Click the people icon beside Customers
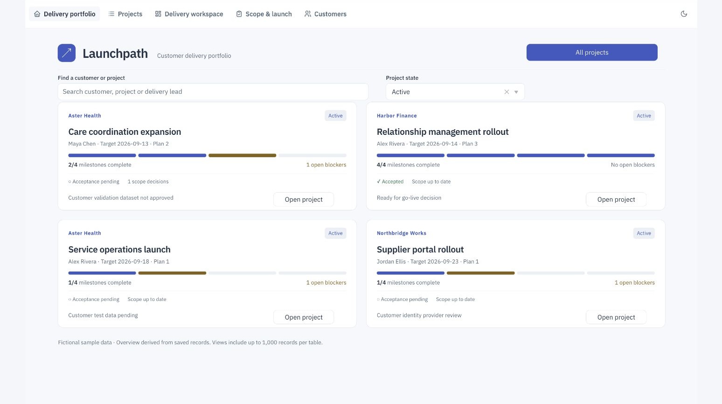Screen dimensions: 722x404 click(308, 14)
